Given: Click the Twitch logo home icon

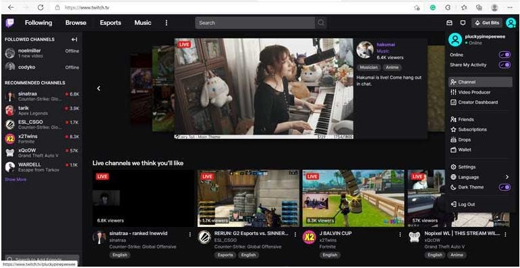Looking at the screenshot, I should pyautogui.click(x=10, y=23).
